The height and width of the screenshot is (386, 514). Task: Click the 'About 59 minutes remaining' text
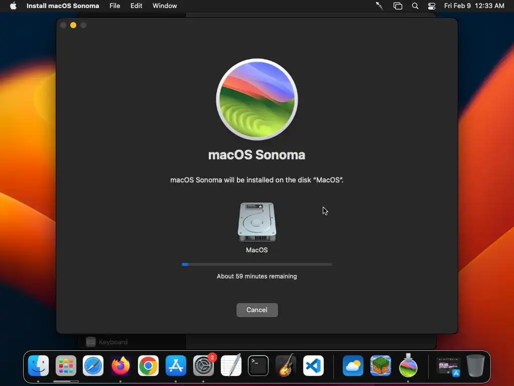[x=256, y=276]
